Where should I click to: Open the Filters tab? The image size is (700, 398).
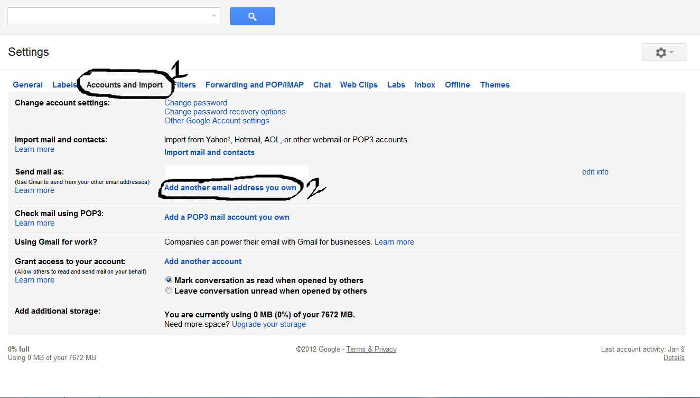(184, 85)
